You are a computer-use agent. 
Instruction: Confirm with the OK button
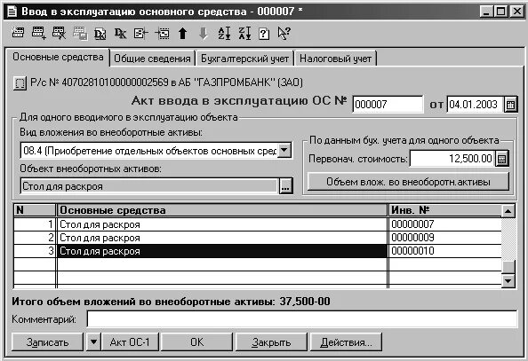coord(197,341)
